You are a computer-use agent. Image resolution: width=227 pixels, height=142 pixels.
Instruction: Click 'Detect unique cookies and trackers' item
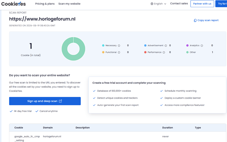pos(117,98)
